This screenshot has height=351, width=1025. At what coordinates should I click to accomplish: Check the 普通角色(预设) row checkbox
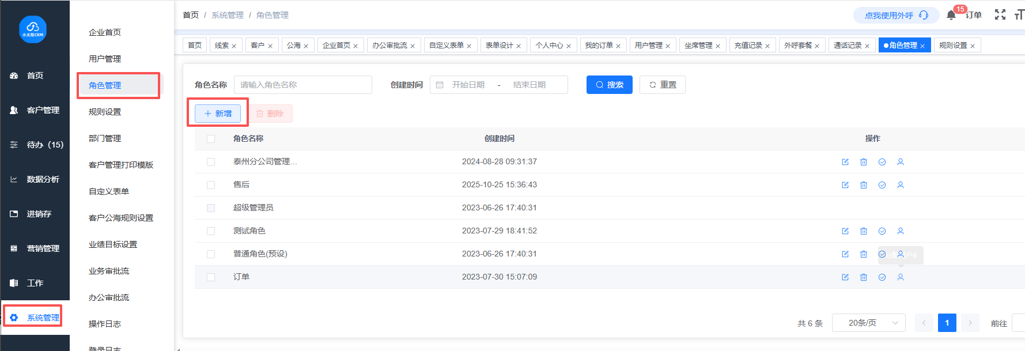[x=211, y=254]
